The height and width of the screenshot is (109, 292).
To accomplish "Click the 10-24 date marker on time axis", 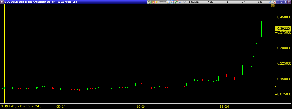I will (141, 106).
